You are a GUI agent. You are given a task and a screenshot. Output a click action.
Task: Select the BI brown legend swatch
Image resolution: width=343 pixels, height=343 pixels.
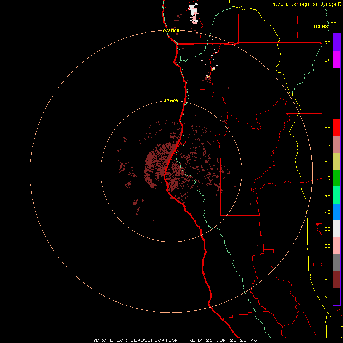[x=337, y=280]
